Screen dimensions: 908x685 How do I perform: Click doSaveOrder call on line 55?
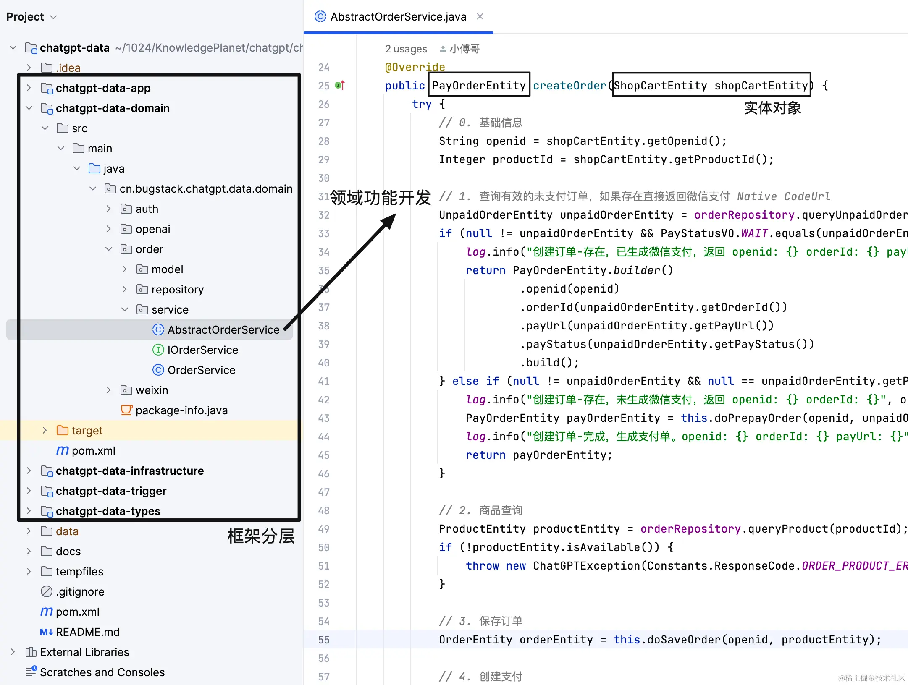tap(684, 640)
